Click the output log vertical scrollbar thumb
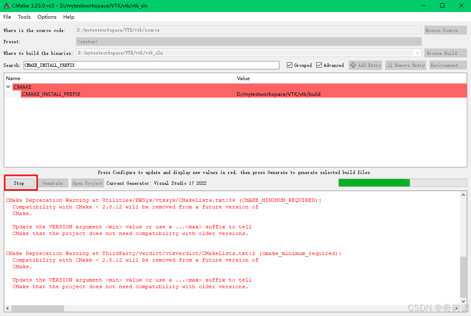Screen dimensions: 471x316 pyautogui.click(x=463, y=277)
